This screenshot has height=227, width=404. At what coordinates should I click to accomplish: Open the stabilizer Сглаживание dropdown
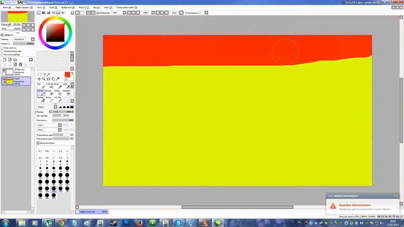tap(206, 13)
